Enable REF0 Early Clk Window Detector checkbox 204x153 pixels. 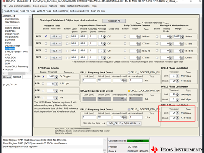pyautogui.click(x=125, y=37)
